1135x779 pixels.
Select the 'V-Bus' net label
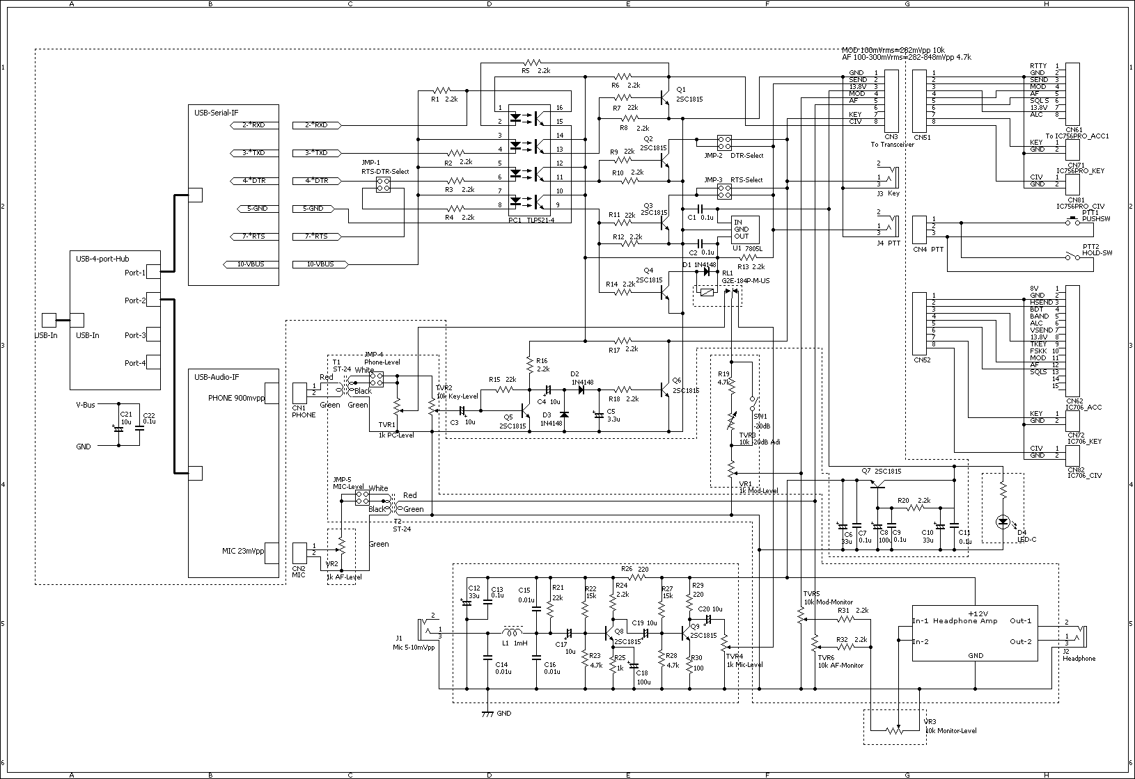pyautogui.click(x=85, y=405)
